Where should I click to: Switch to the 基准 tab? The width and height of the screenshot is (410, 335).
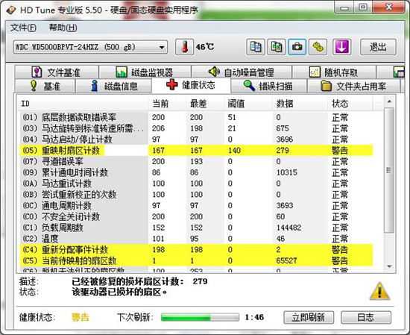[45, 86]
